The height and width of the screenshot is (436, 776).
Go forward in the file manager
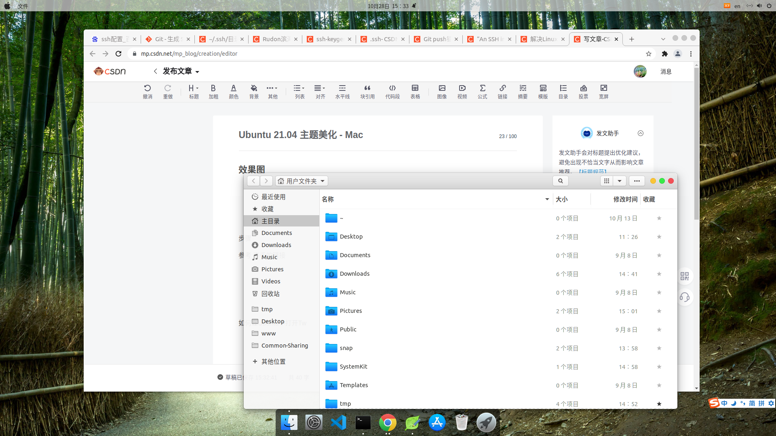coord(266,181)
